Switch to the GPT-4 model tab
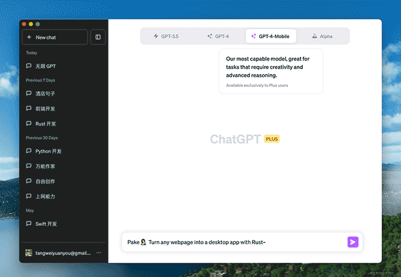Viewport: 401px width, 277px height. 218,36
